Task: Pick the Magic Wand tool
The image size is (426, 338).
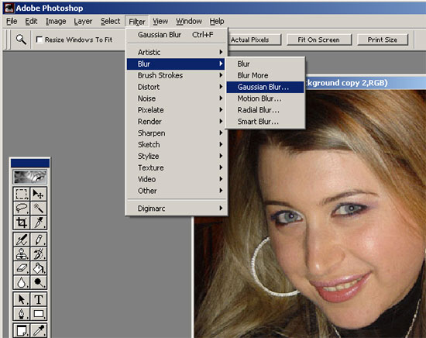Action: [x=38, y=209]
